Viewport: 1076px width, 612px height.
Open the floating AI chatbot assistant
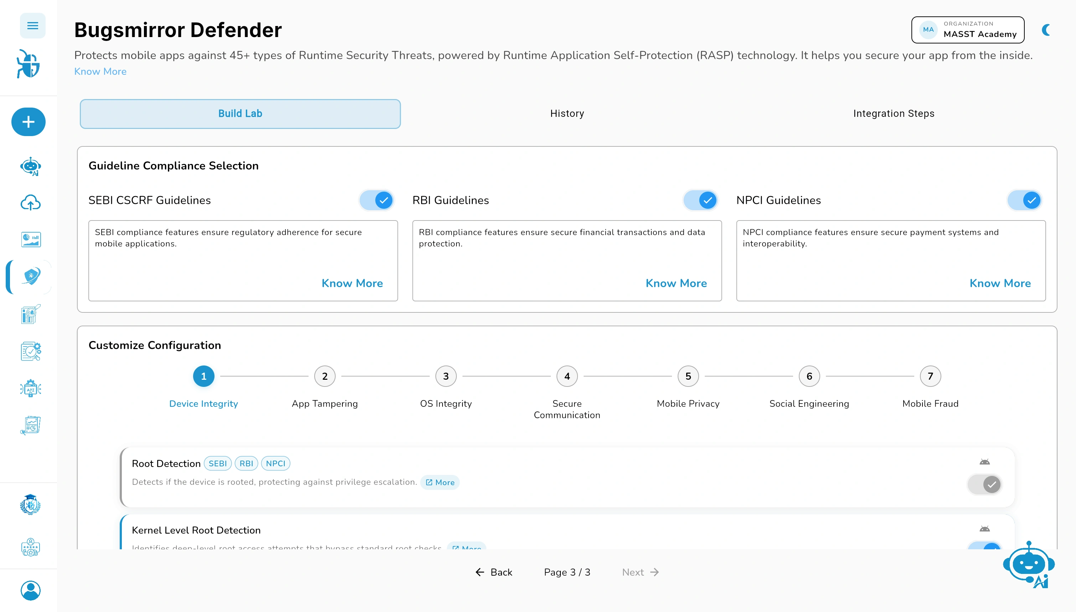[1029, 565]
